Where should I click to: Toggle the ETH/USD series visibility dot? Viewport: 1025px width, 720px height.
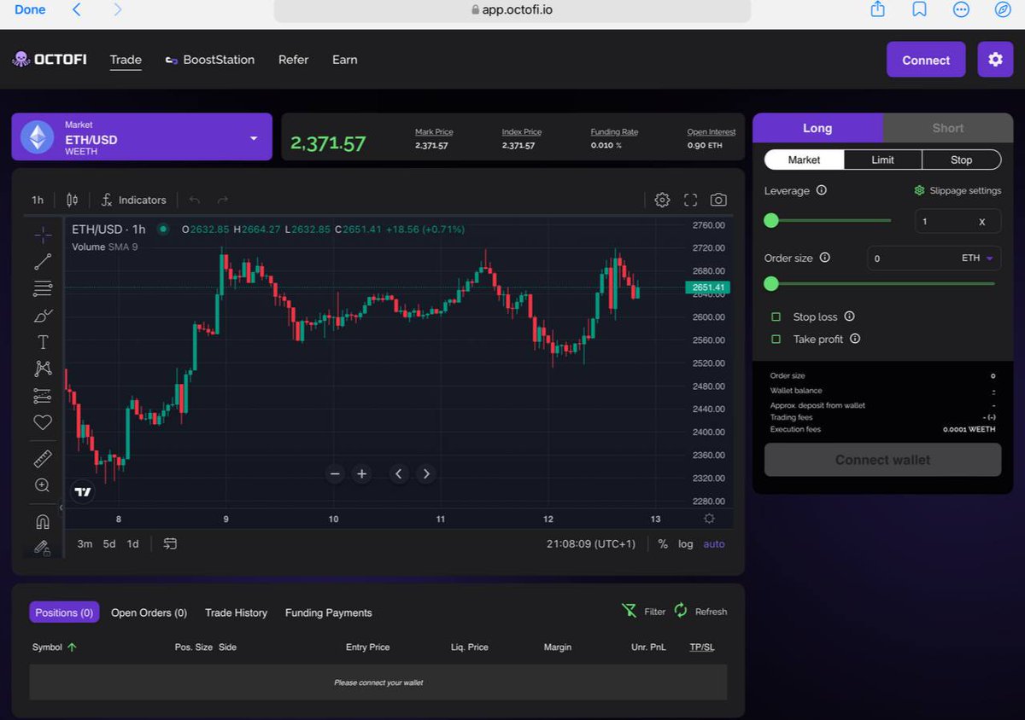pos(163,229)
